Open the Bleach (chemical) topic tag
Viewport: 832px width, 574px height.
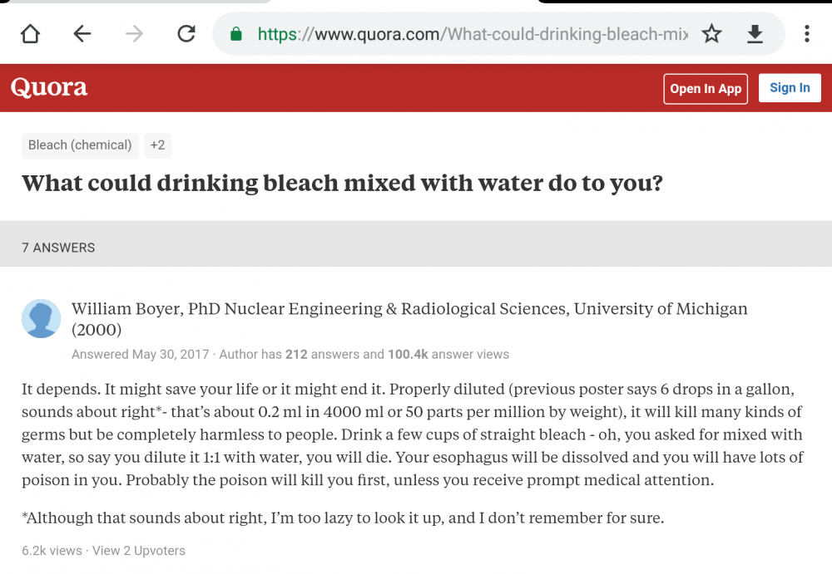[79, 145]
